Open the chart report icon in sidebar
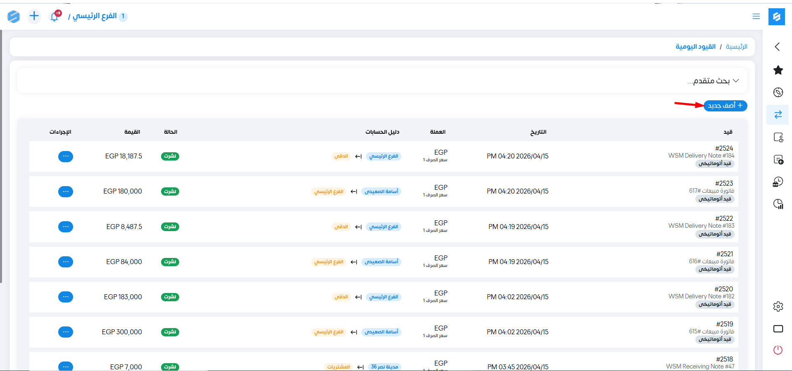The width and height of the screenshot is (792, 371). (x=778, y=204)
